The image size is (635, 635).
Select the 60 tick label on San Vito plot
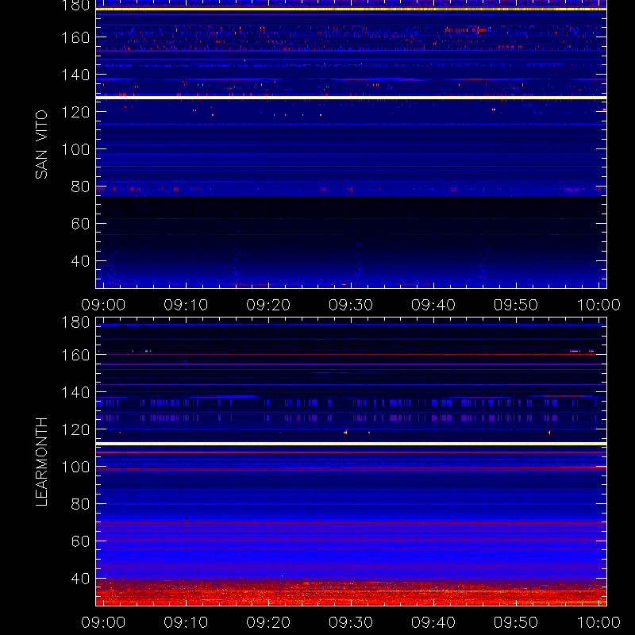[80, 224]
